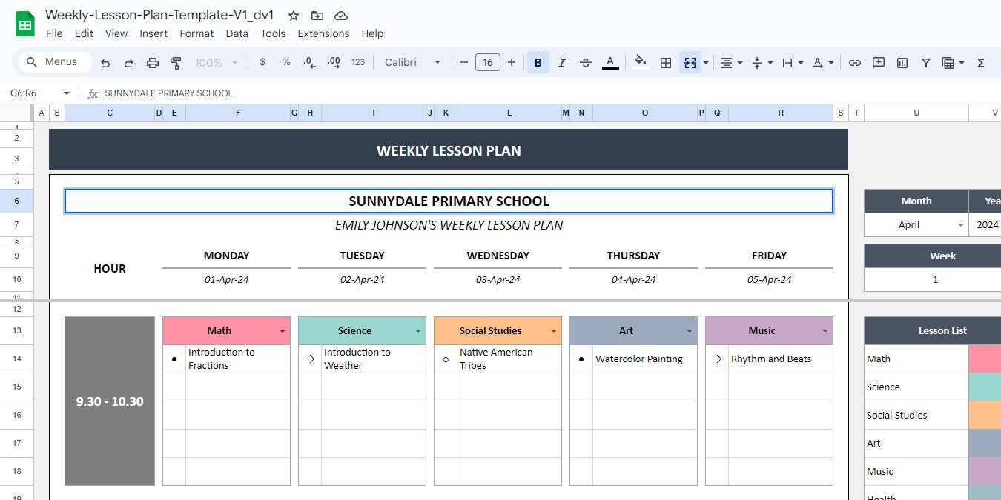Decrease decimal places
Image resolution: width=1001 pixels, height=500 pixels.
coord(309,62)
